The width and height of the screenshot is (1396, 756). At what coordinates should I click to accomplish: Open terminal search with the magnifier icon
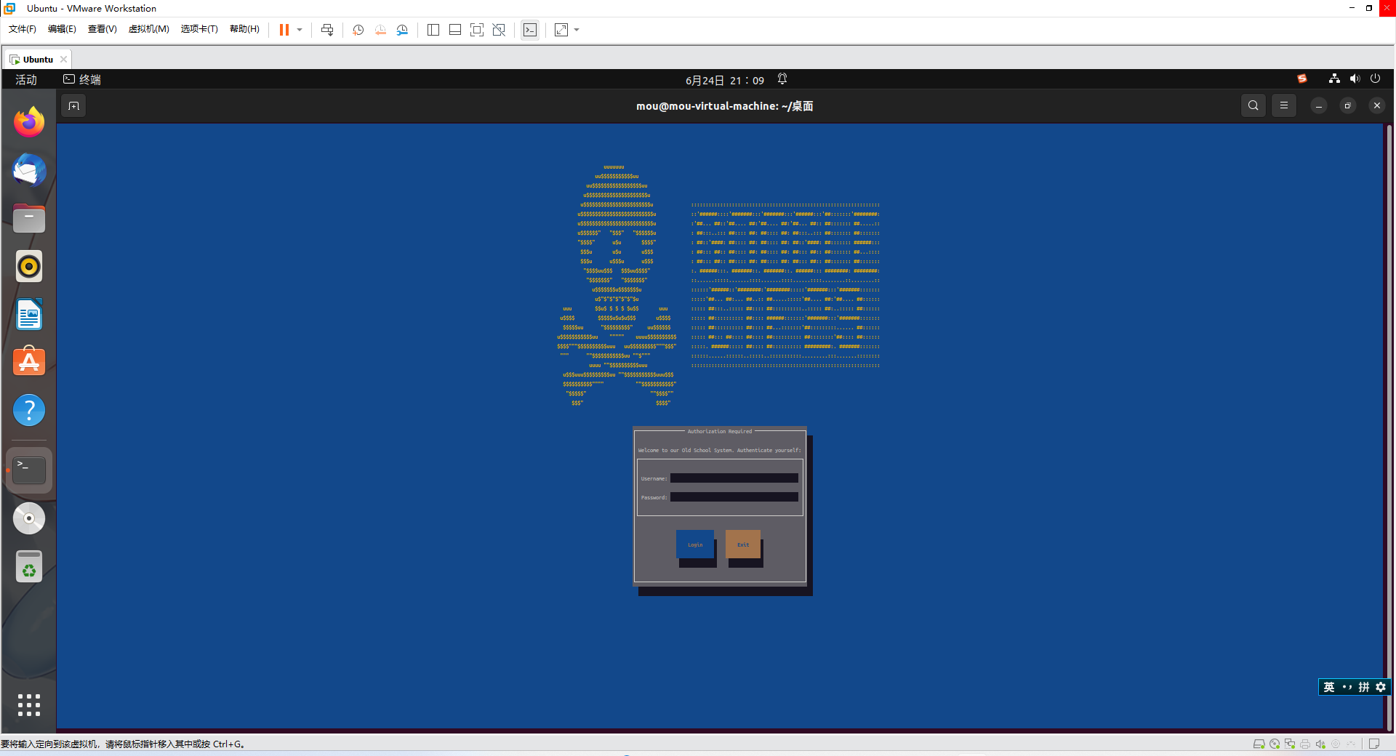pos(1253,105)
